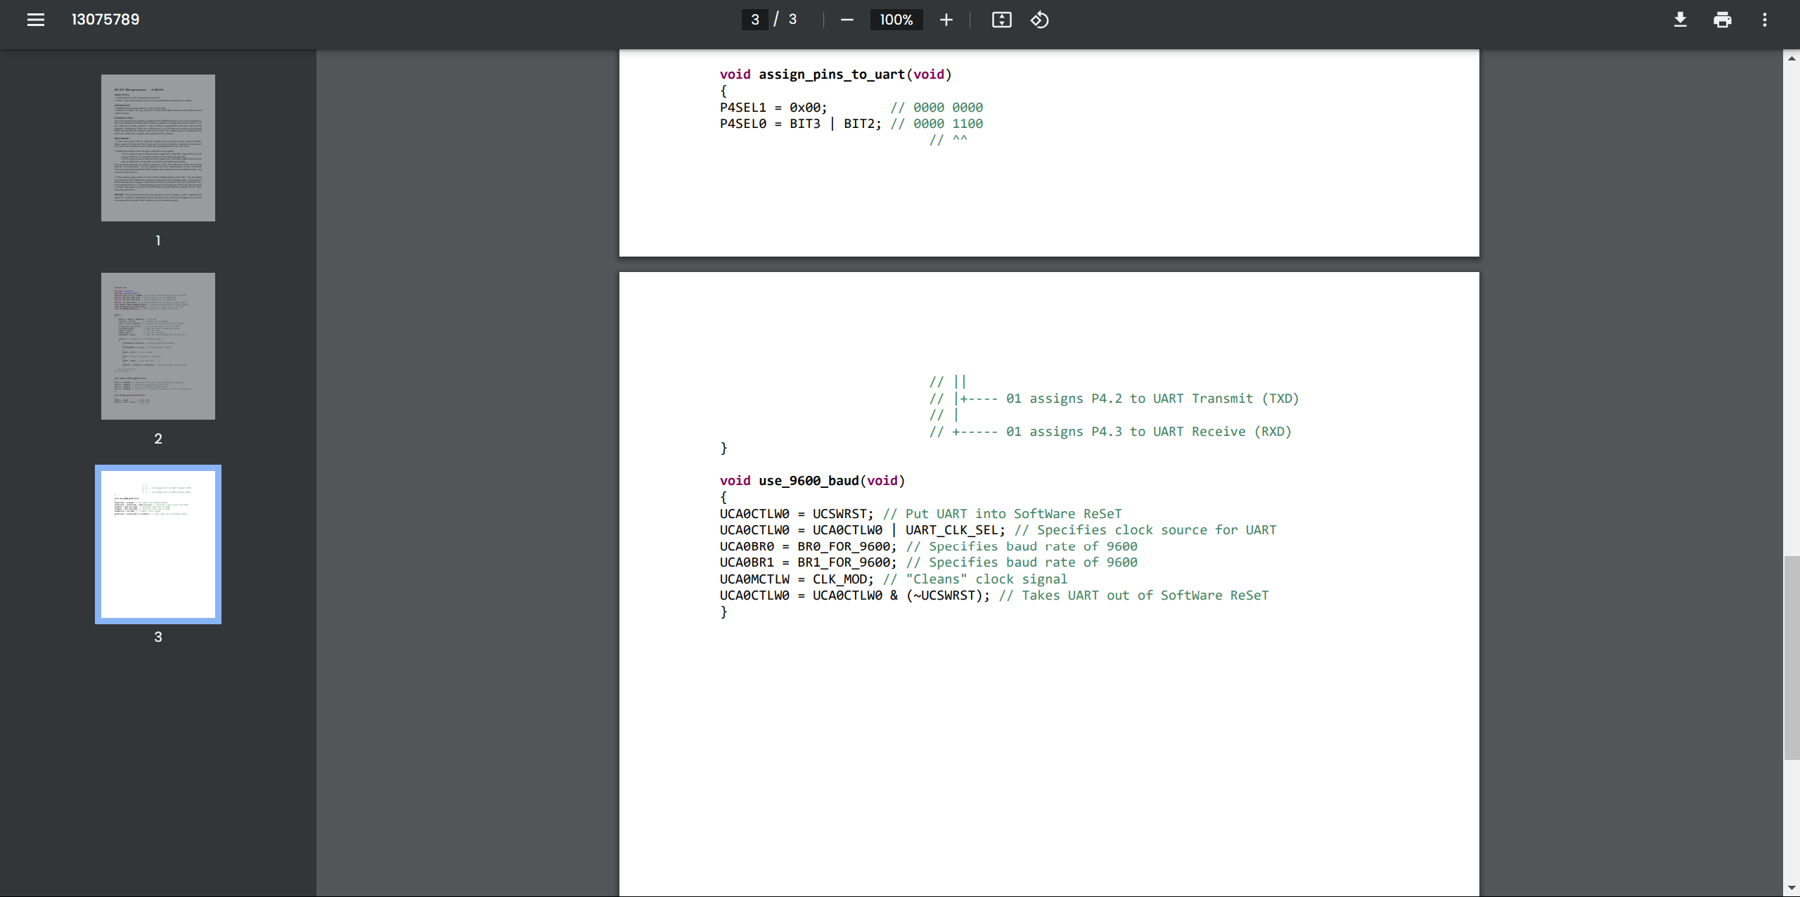Toggle the sidebar menu hamburger icon
1800x897 pixels.
point(36,20)
